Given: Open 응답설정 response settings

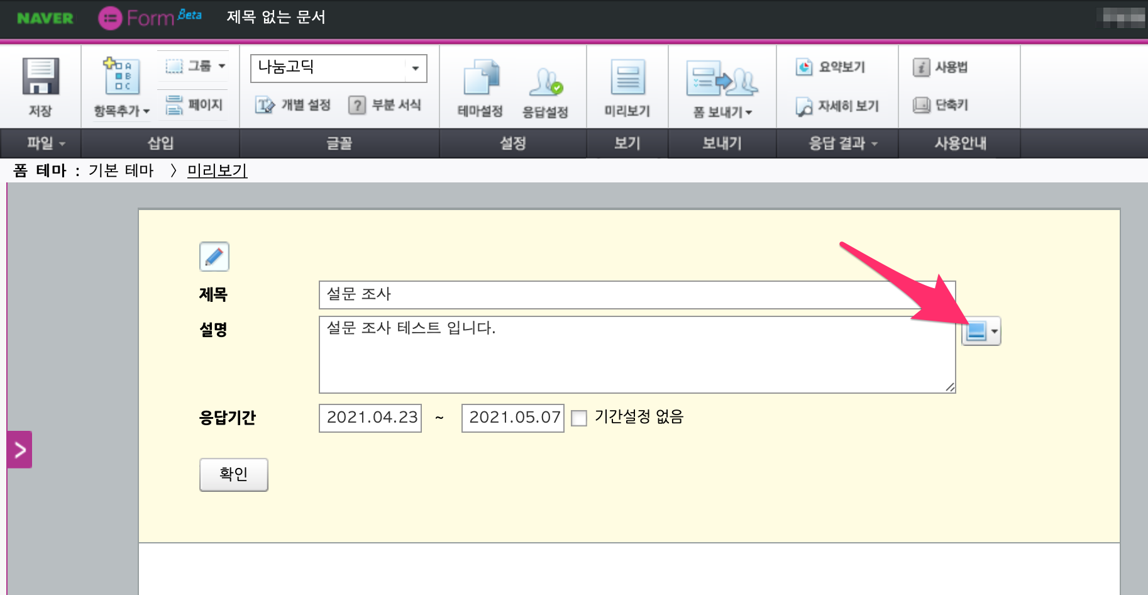Looking at the screenshot, I should [x=545, y=92].
